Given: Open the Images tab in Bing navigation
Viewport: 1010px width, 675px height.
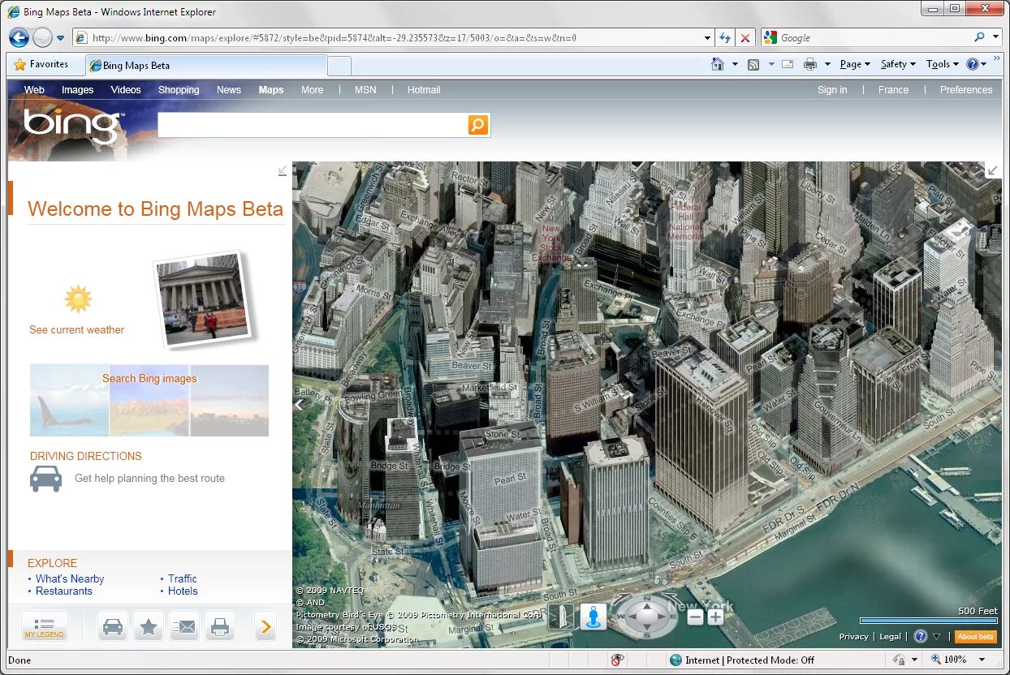Looking at the screenshot, I should click(78, 90).
